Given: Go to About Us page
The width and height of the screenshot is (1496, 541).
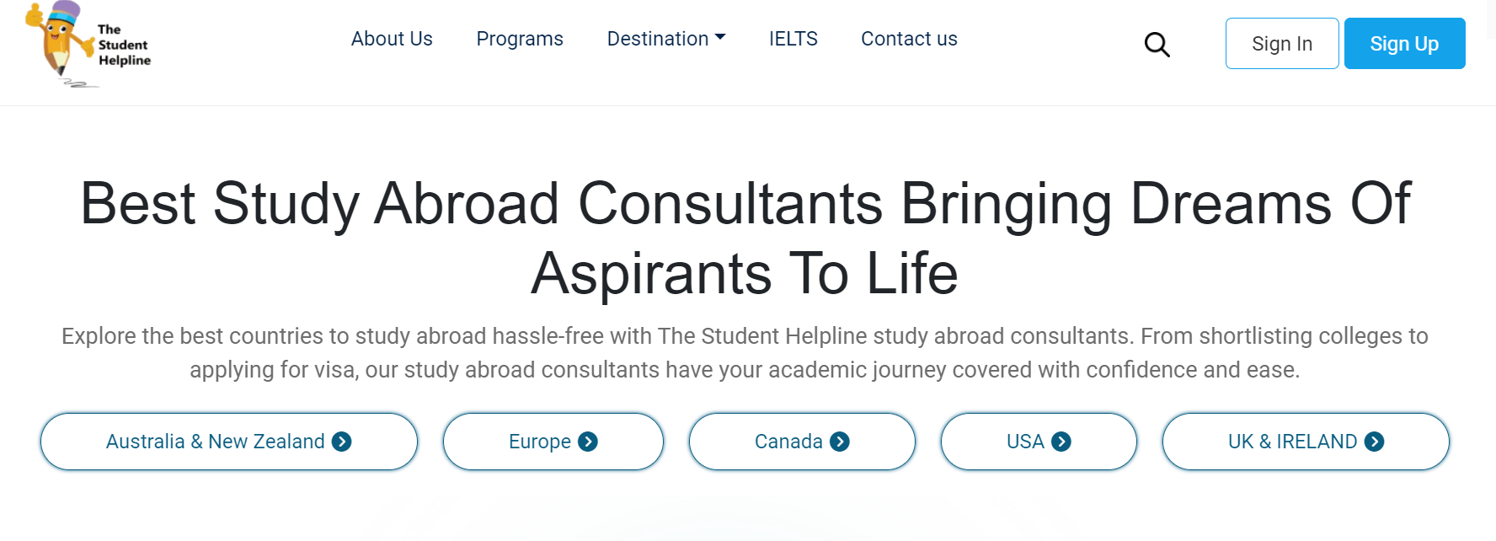Looking at the screenshot, I should (x=392, y=39).
